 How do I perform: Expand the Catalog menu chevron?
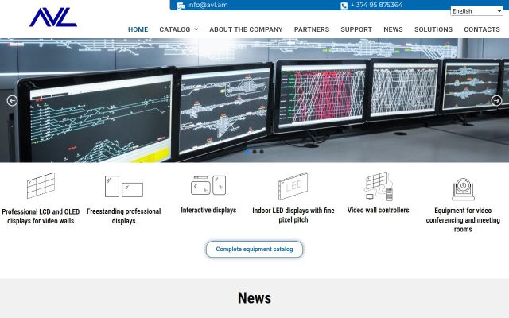point(196,29)
